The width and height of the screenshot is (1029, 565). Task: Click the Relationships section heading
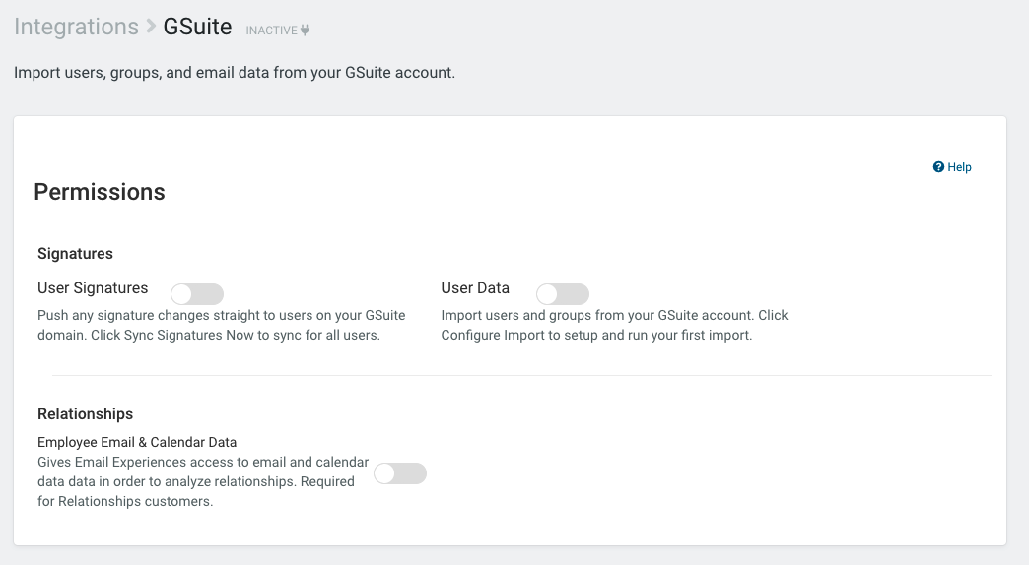tap(86, 414)
